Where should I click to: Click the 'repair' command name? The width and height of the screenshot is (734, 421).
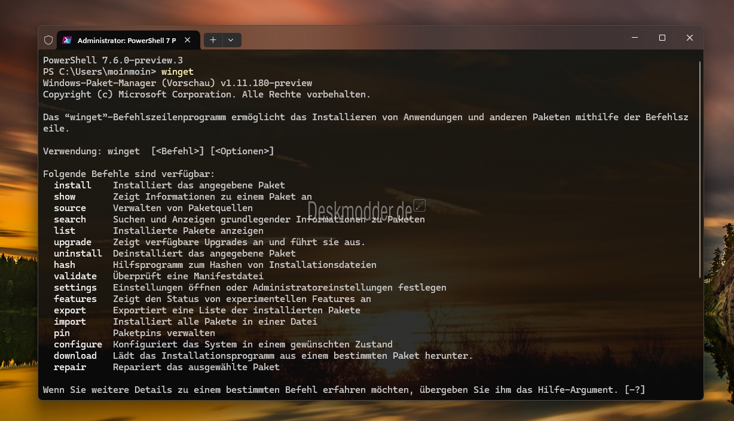(70, 367)
